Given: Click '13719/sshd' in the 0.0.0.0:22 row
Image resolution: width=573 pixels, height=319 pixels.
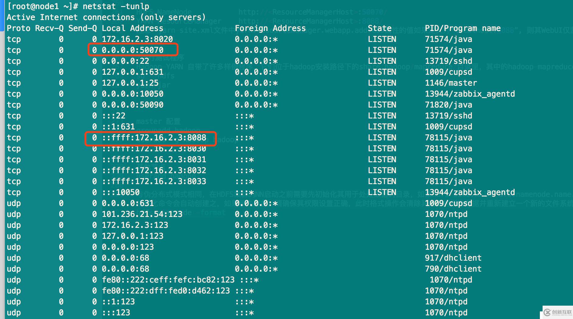Looking at the screenshot, I should [449, 61].
